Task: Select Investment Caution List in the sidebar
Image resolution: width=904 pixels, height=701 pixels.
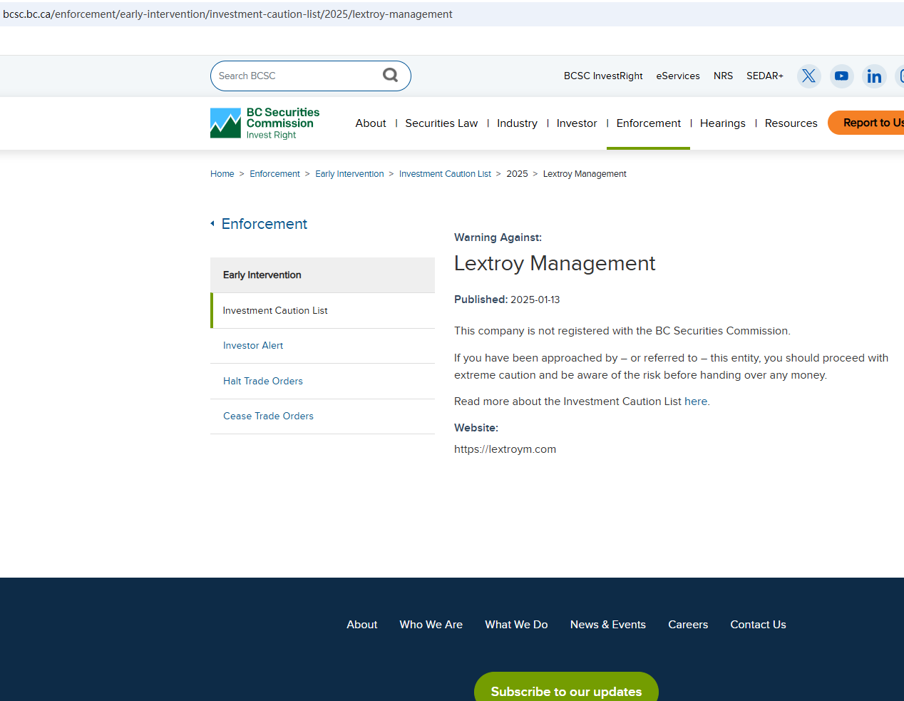Action: [x=322, y=311]
